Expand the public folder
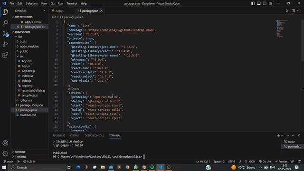This screenshot has height=171, width=304. (24, 51)
